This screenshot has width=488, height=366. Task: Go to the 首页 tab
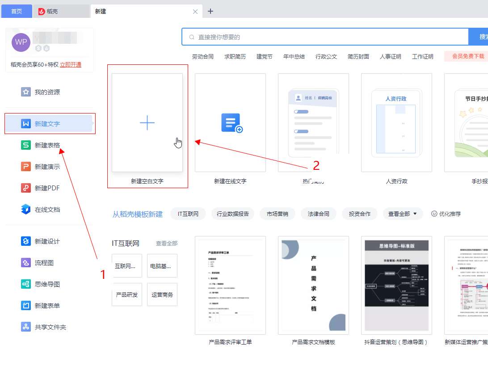tap(17, 11)
